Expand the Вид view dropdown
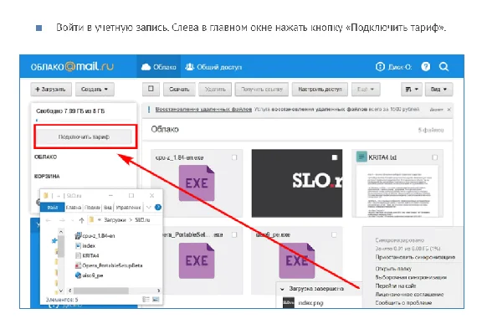The image size is (482, 319). (438, 90)
